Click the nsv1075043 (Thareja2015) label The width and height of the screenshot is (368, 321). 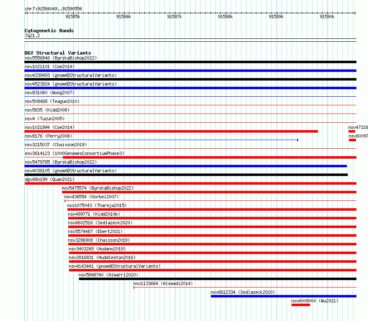[97, 205]
